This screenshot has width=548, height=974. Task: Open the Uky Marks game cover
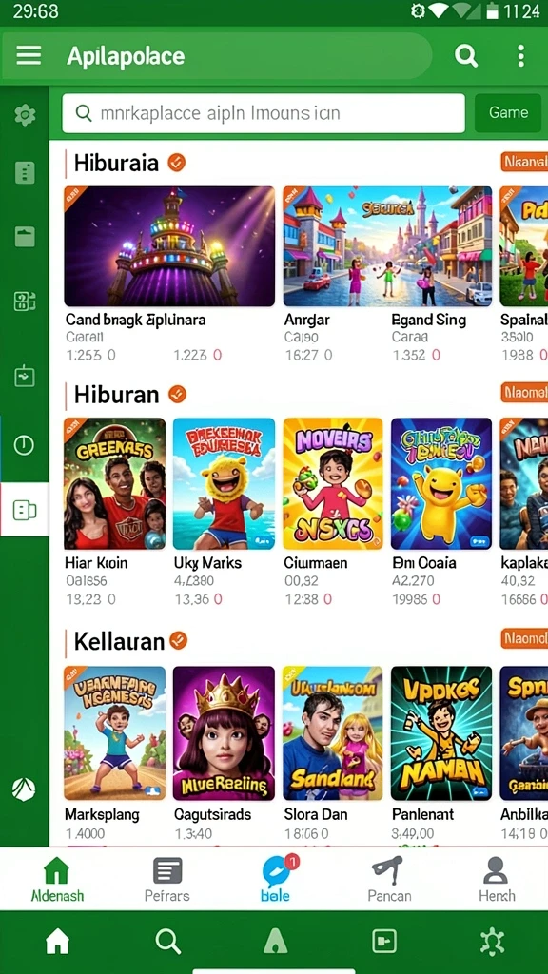click(224, 484)
